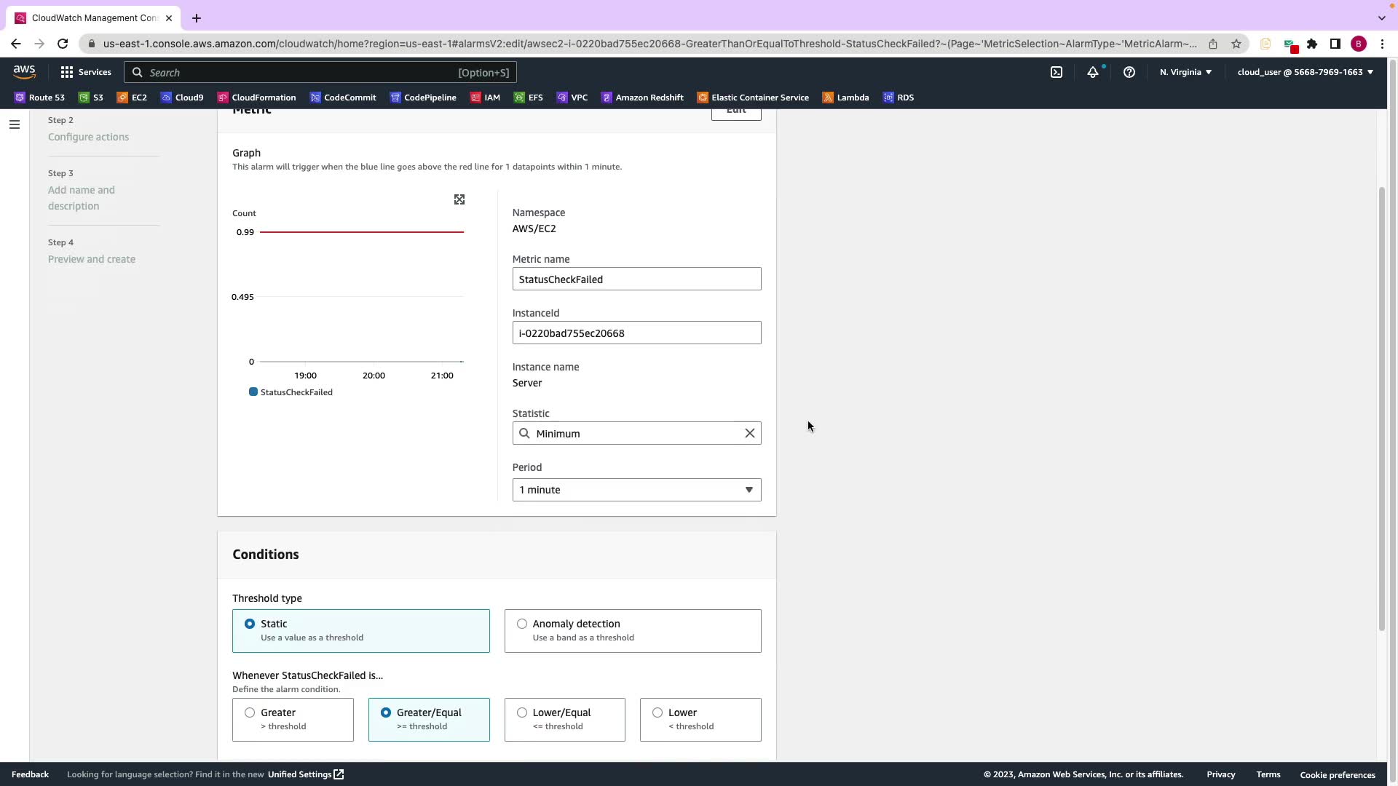This screenshot has width=1398, height=786.
Task: Clear the Minimum statistic with X icon
Action: tap(749, 433)
